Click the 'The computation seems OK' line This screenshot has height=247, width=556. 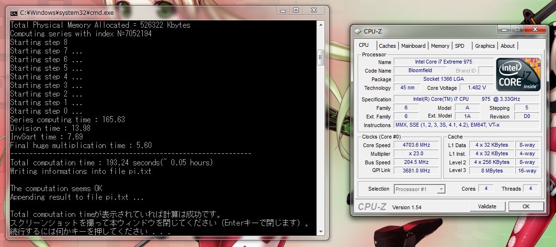click(56, 189)
